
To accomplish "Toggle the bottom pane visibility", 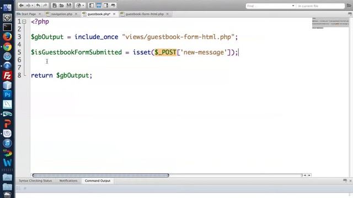I will pyautogui.click(x=99, y=5).
